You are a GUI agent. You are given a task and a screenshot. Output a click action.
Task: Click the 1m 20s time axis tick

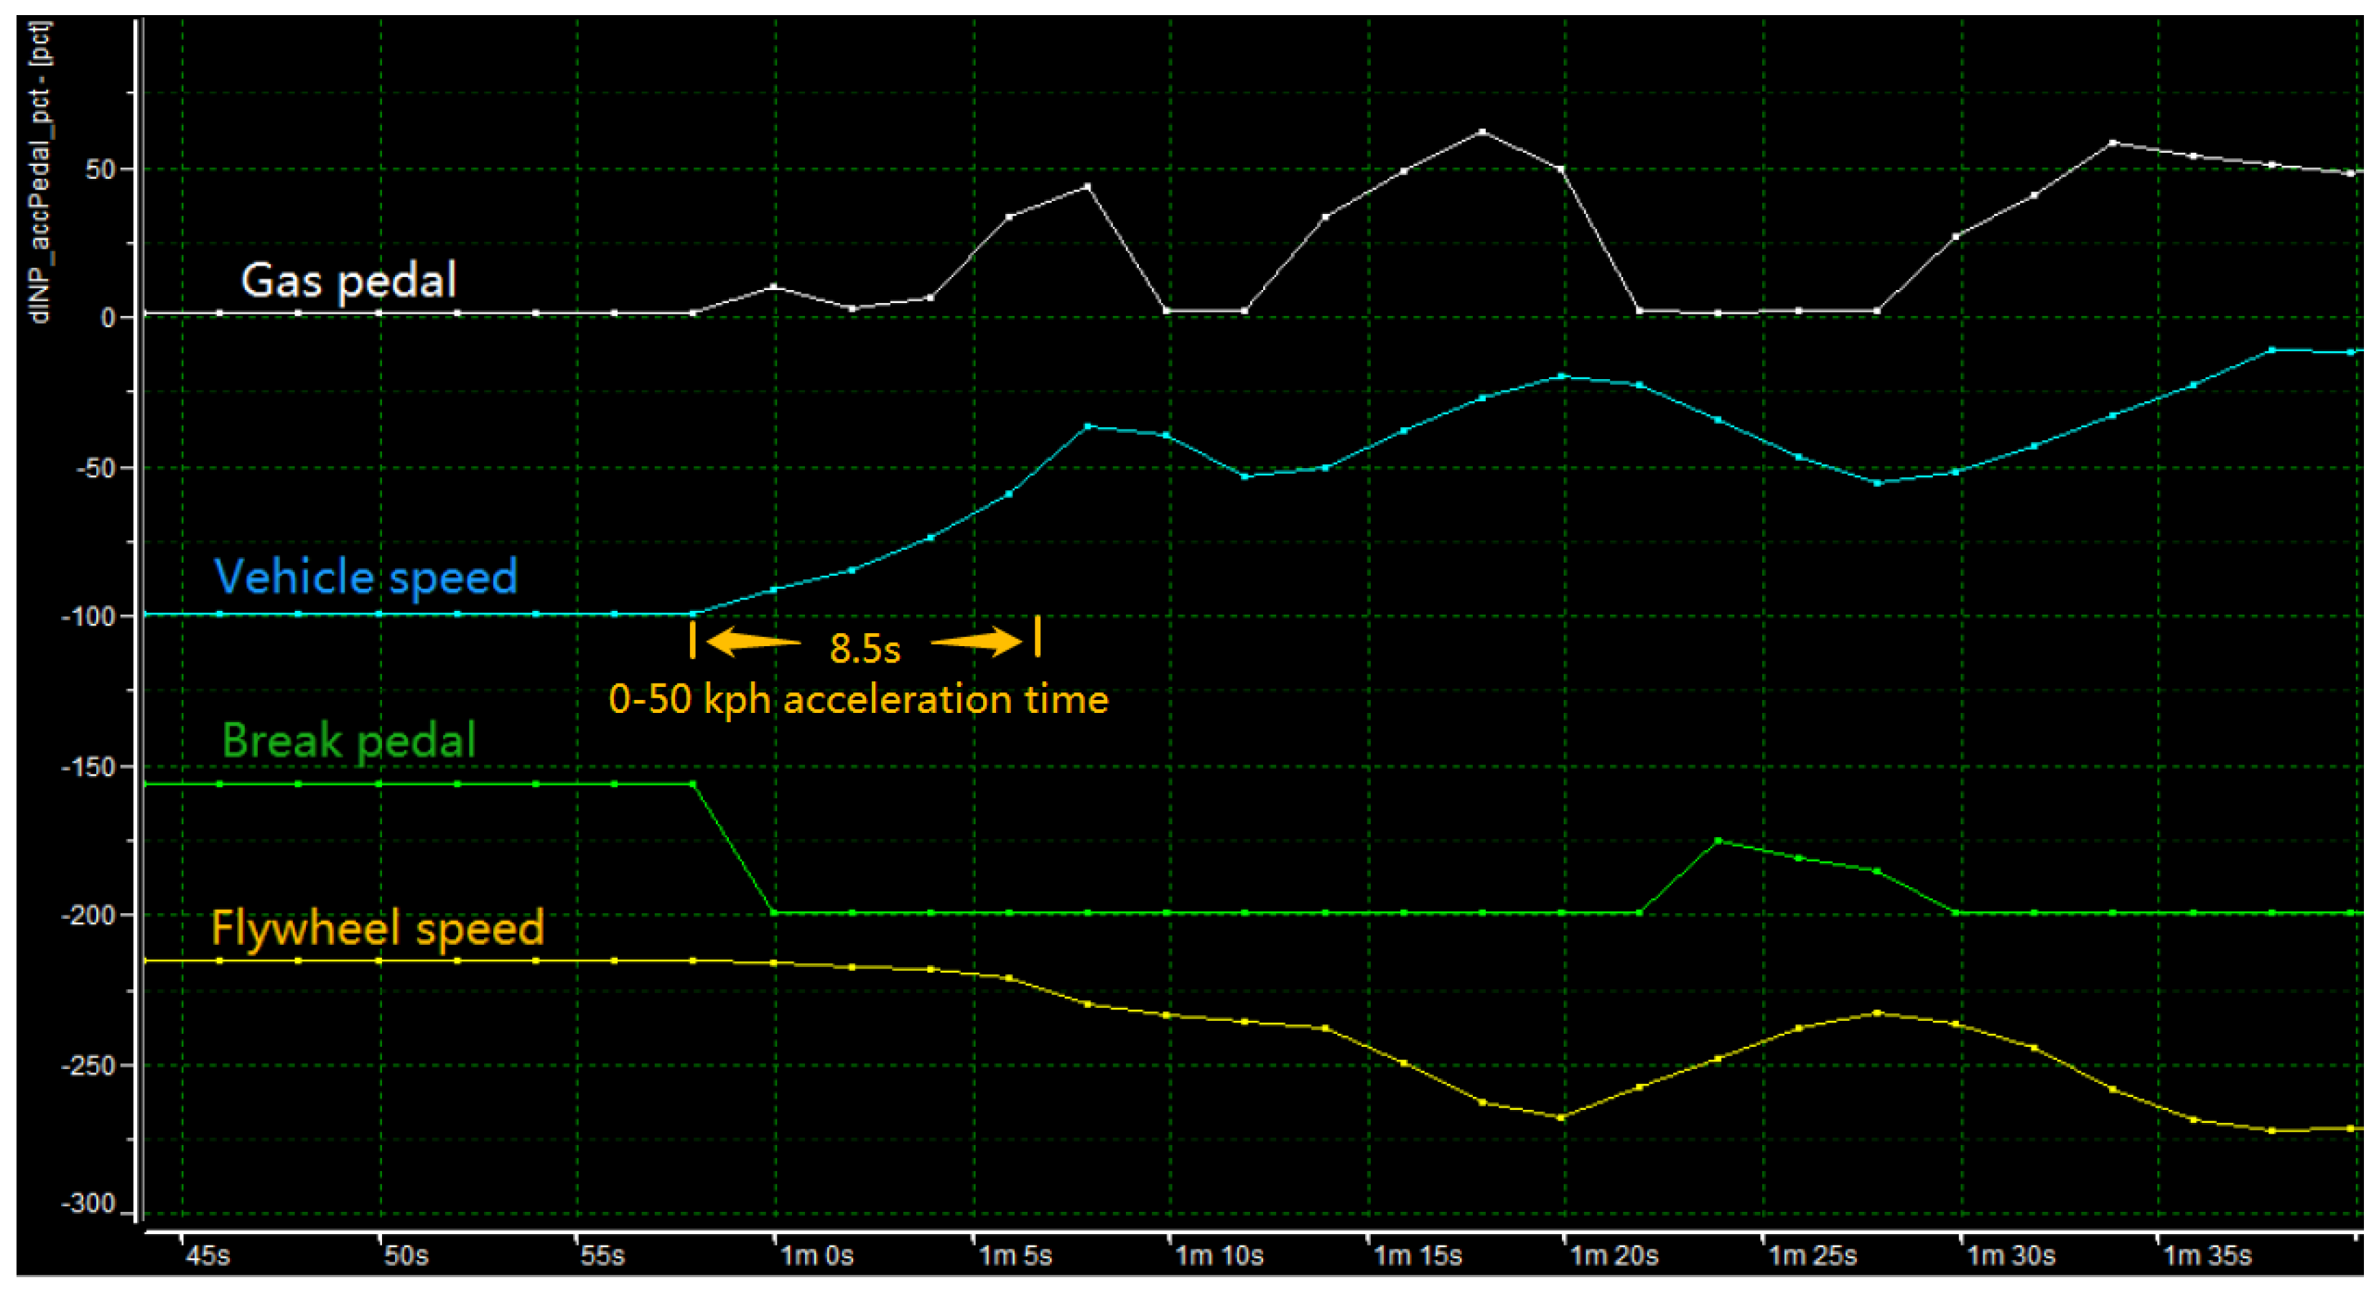(1613, 1255)
